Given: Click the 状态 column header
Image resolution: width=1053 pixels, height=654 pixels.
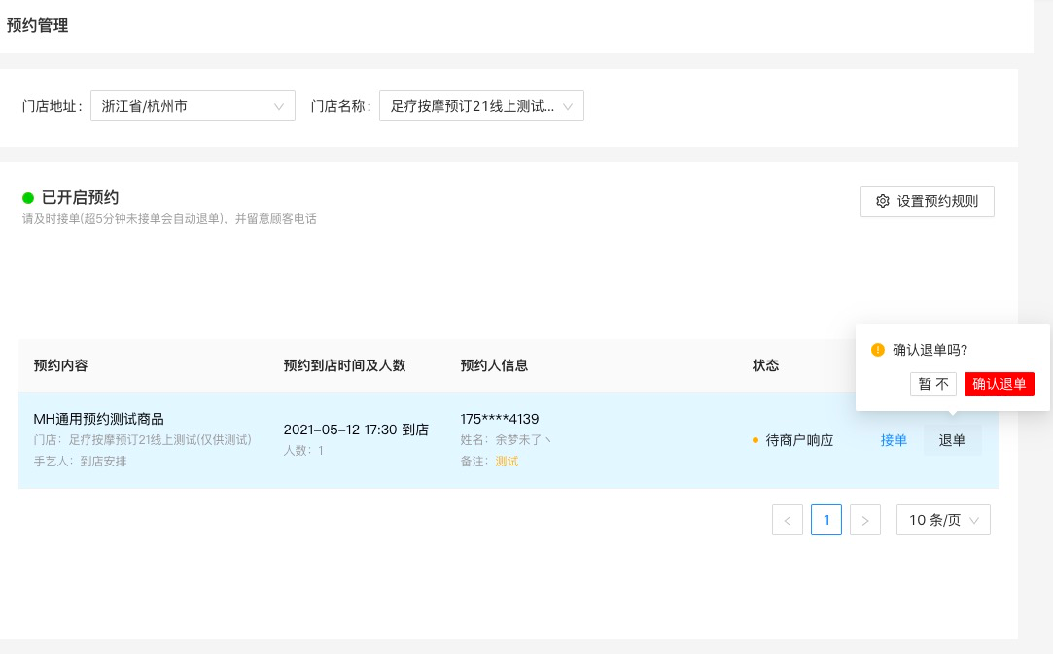Looking at the screenshot, I should point(765,365).
